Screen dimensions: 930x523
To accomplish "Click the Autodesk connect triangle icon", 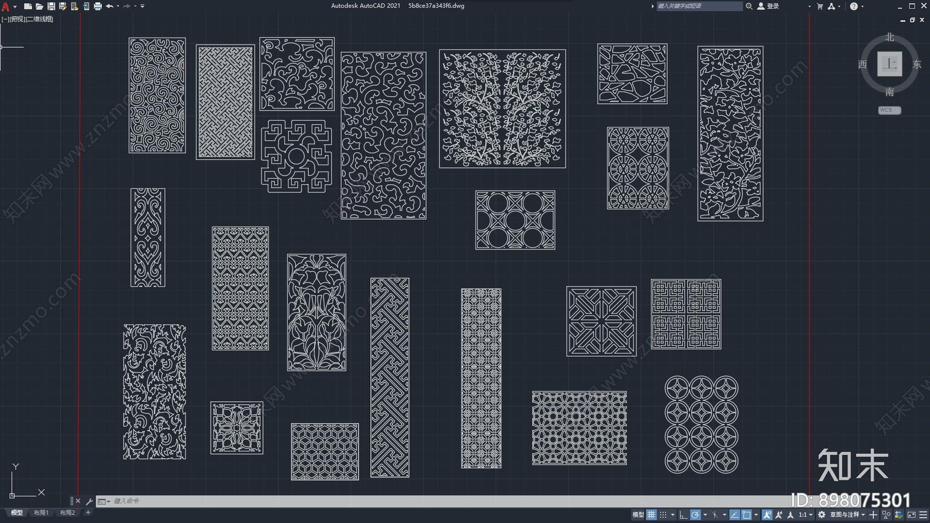I will coord(832,6).
